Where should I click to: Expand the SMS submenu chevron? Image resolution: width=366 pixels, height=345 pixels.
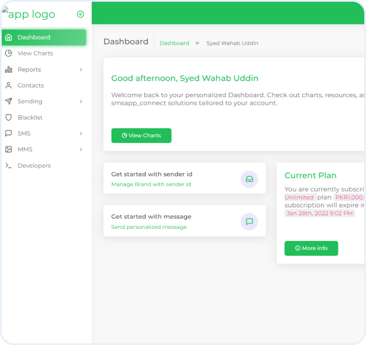(81, 133)
